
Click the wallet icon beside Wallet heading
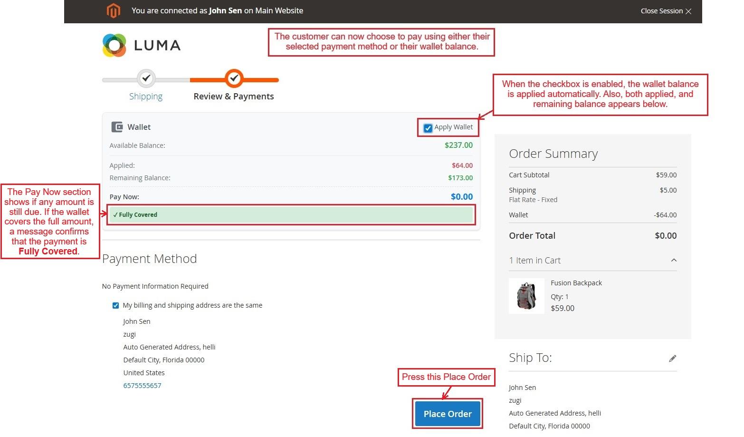click(117, 127)
